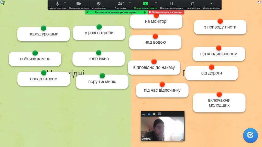Pause sharing with 'Пауза демонстрации'
The height and width of the screenshot is (147, 262).
[171, 5]
